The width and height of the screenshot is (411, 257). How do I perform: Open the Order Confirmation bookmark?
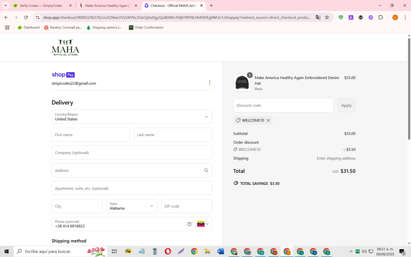(146, 27)
